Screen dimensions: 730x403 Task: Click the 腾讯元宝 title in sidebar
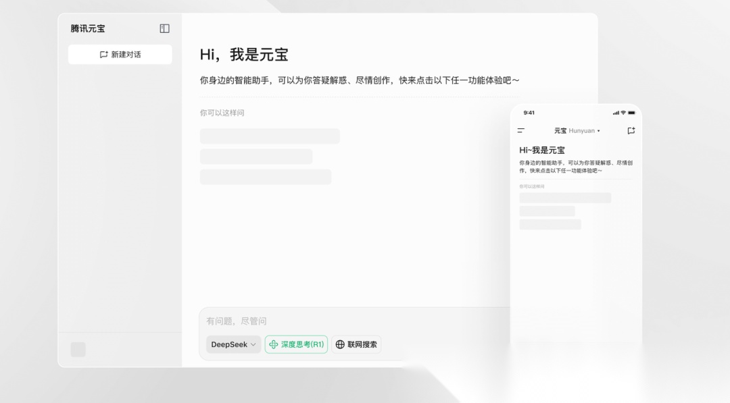pyautogui.click(x=88, y=28)
